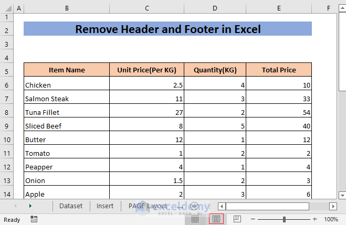Open the PAGE Layout sheet tab
The image size is (346, 225).
[x=148, y=206]
